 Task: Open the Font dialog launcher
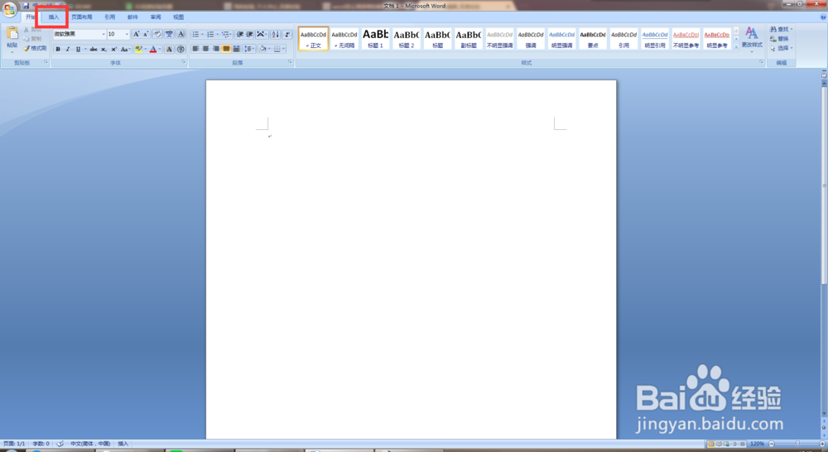[184, 62]
